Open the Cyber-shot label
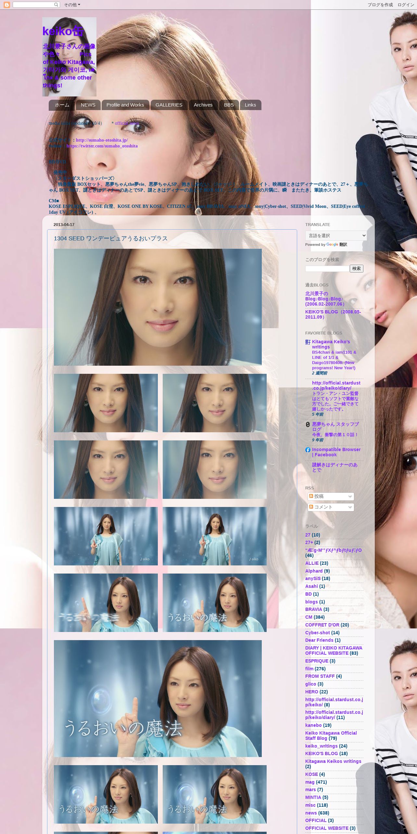This screenshot has width=417, height=834. pyautogui.click(x=318, y=633)
